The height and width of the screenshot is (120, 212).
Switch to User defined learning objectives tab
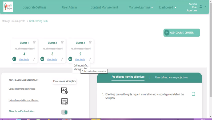pos(171,78)
